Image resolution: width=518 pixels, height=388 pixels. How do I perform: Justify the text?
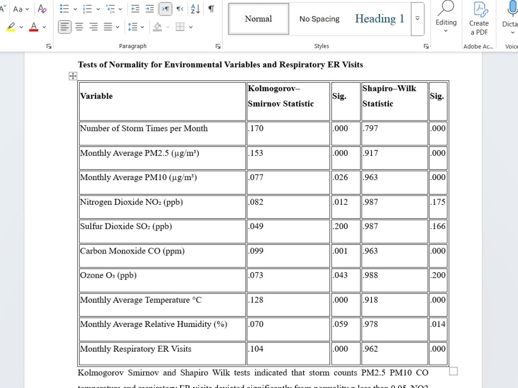pos(108,27)
